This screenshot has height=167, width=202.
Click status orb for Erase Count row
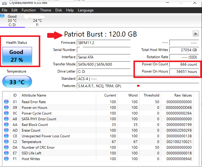pyautogui.click(x=6, y=130)
